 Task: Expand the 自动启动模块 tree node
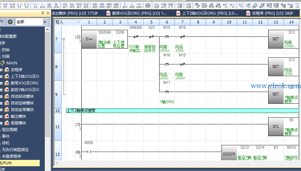pos(1,96)
